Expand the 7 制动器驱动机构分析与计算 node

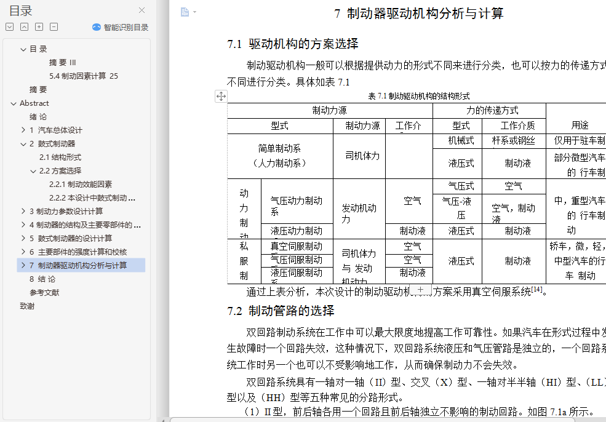point(23,266)
